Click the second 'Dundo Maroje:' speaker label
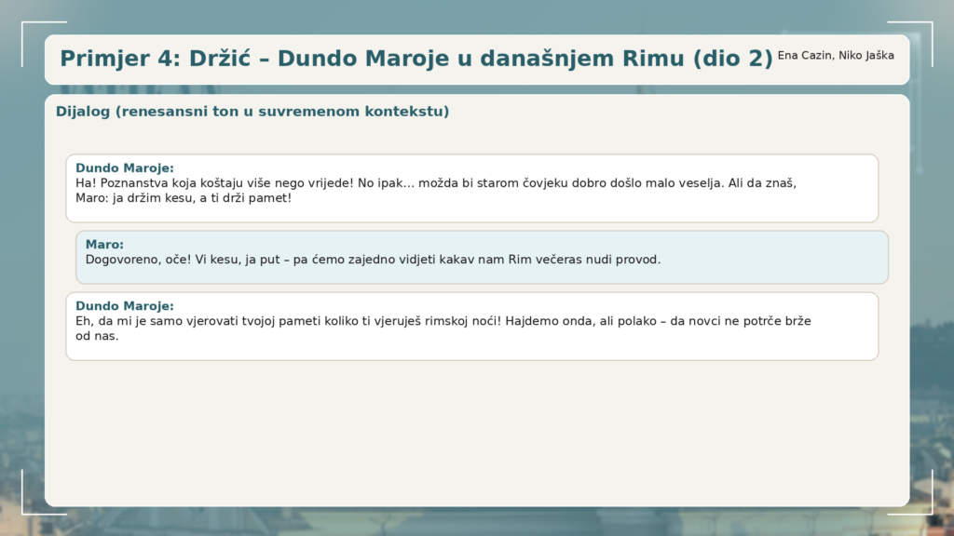This screenshot has width=954, height=536. click(125, 306)
